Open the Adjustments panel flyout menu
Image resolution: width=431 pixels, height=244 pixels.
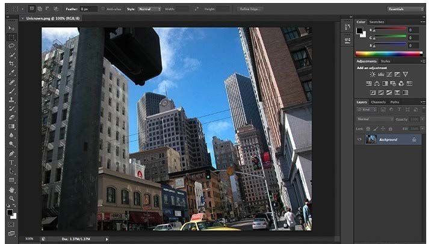(x=423, y=61)
